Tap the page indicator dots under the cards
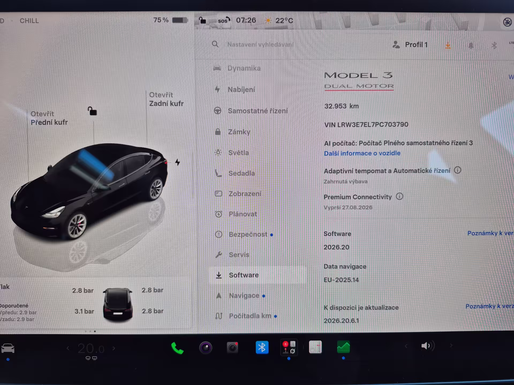The width and height of the screenshot is (514, 385). [90, 331]
